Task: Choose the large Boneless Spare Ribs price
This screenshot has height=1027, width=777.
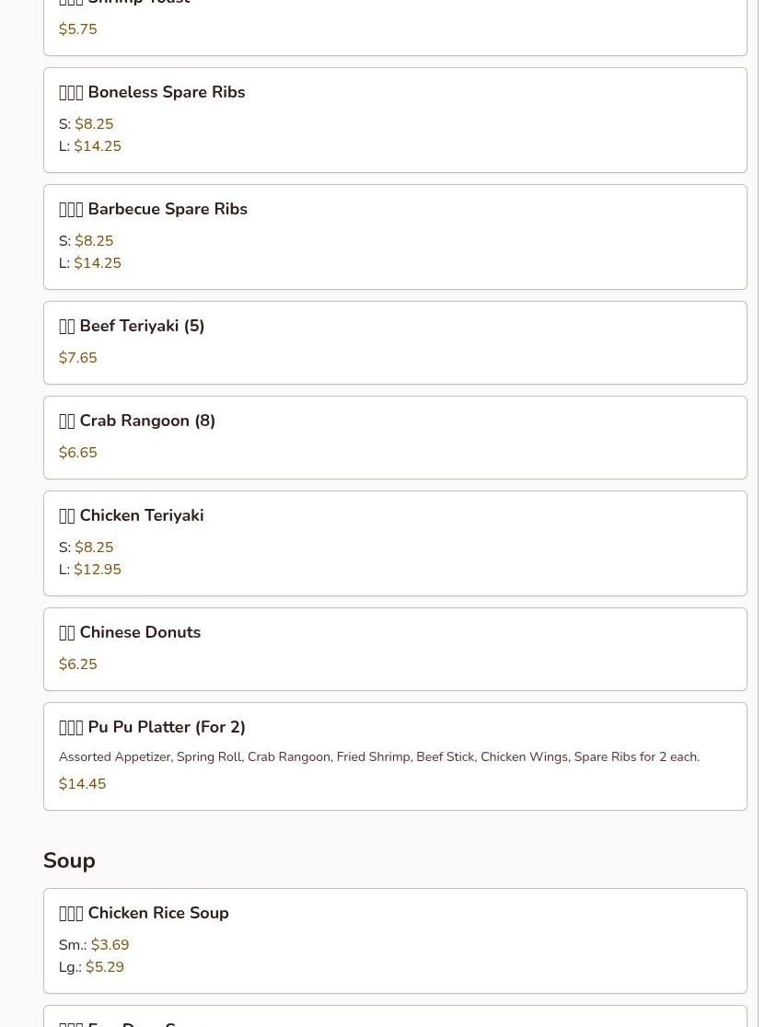Action: point(97,146)
